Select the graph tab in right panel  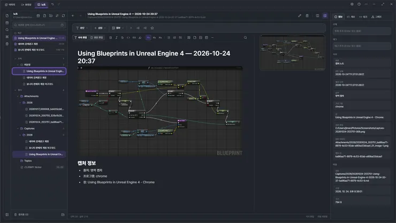point(377,17)
